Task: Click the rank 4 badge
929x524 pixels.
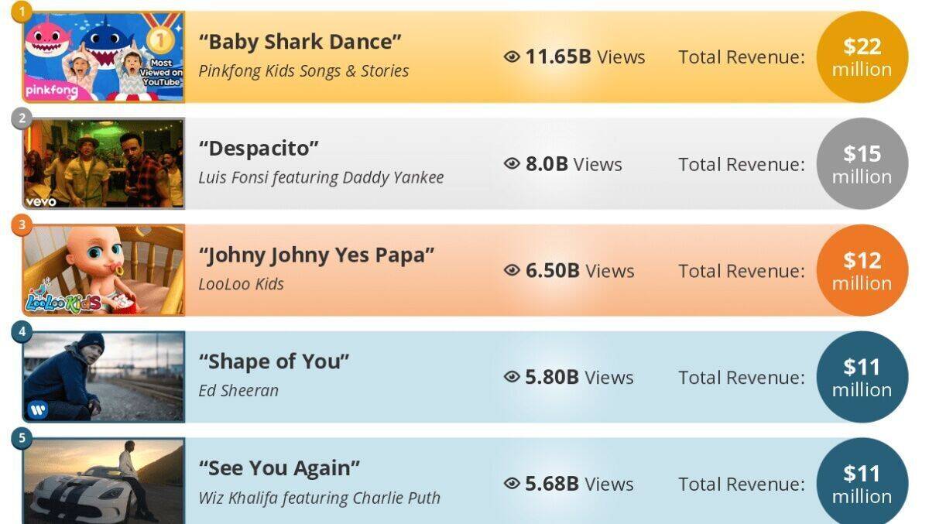Action: click(x=22, y=332)
